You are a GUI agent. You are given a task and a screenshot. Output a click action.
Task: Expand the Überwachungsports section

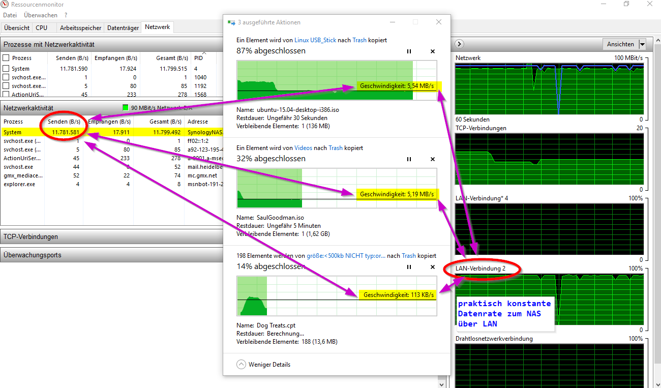pyautogui.click(x=32, y=255)
